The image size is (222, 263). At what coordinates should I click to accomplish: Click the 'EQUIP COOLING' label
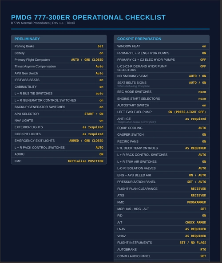[x=130, y=128]
